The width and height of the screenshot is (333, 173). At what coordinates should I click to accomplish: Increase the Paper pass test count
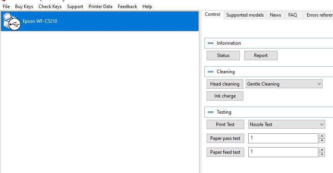pyautogui.click(x=322, y=136)
